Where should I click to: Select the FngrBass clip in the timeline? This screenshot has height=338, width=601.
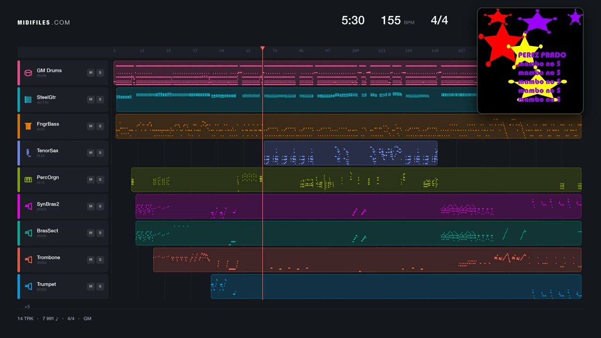(348, 126)
